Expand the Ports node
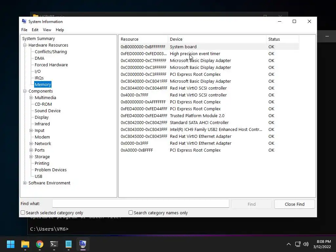The width and height of the screenshot is (336, 252). point(31,150)
